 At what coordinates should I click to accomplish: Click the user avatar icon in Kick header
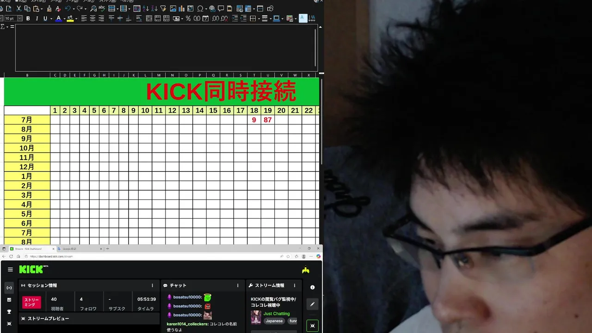click(305, 270)
